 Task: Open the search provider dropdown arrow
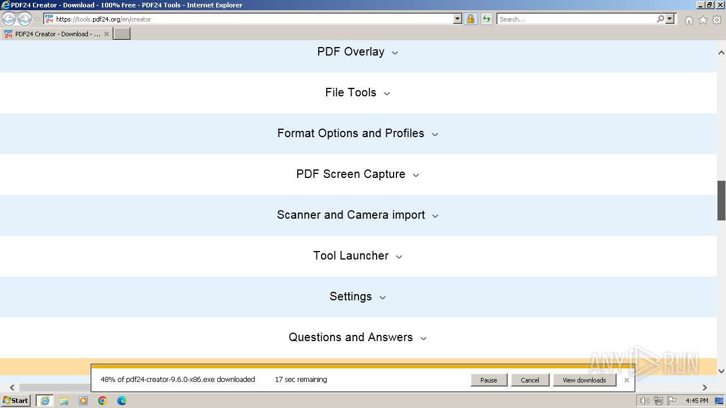pyautogui.click(x=670, y=19)
